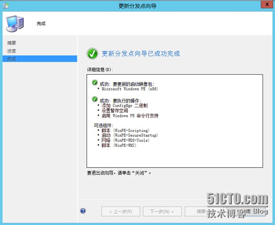275x225 pixels.
Task: Click the WinPE-SecureStartup component line
Action: [130, 135]
